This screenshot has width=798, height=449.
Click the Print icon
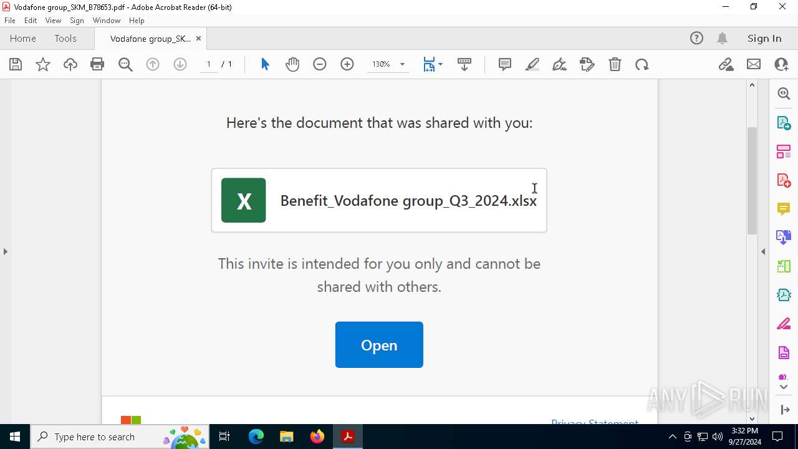pos(97,64)
